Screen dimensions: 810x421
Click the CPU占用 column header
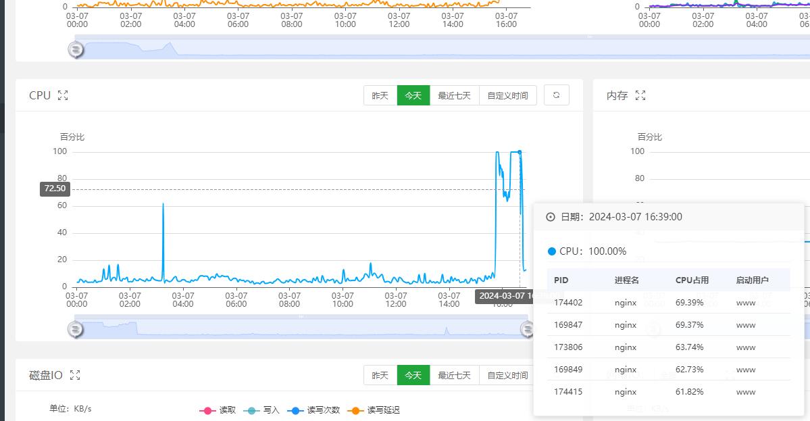[x=692, y=280]
